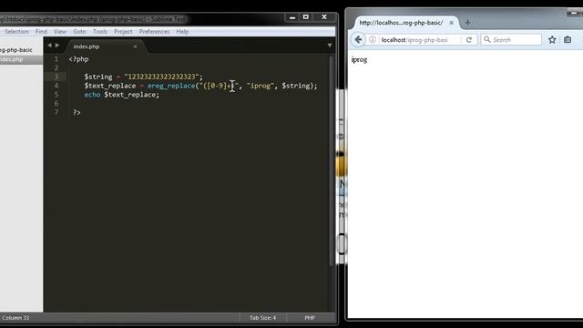Screen dimensions: 583x328
Task: Click the $string variable on line 3
Action: [98, 77]
